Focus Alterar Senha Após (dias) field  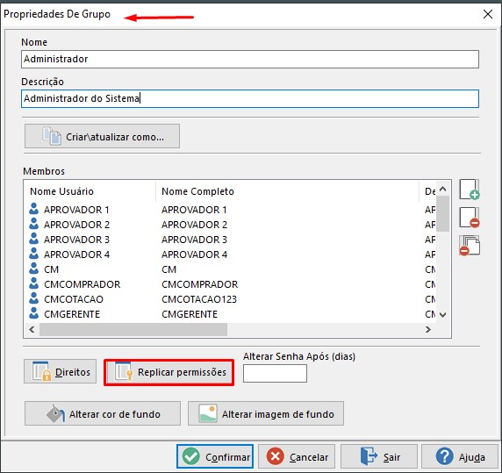pos(275,374)
